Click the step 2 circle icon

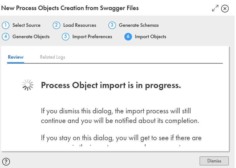click(x=56, y=25)
